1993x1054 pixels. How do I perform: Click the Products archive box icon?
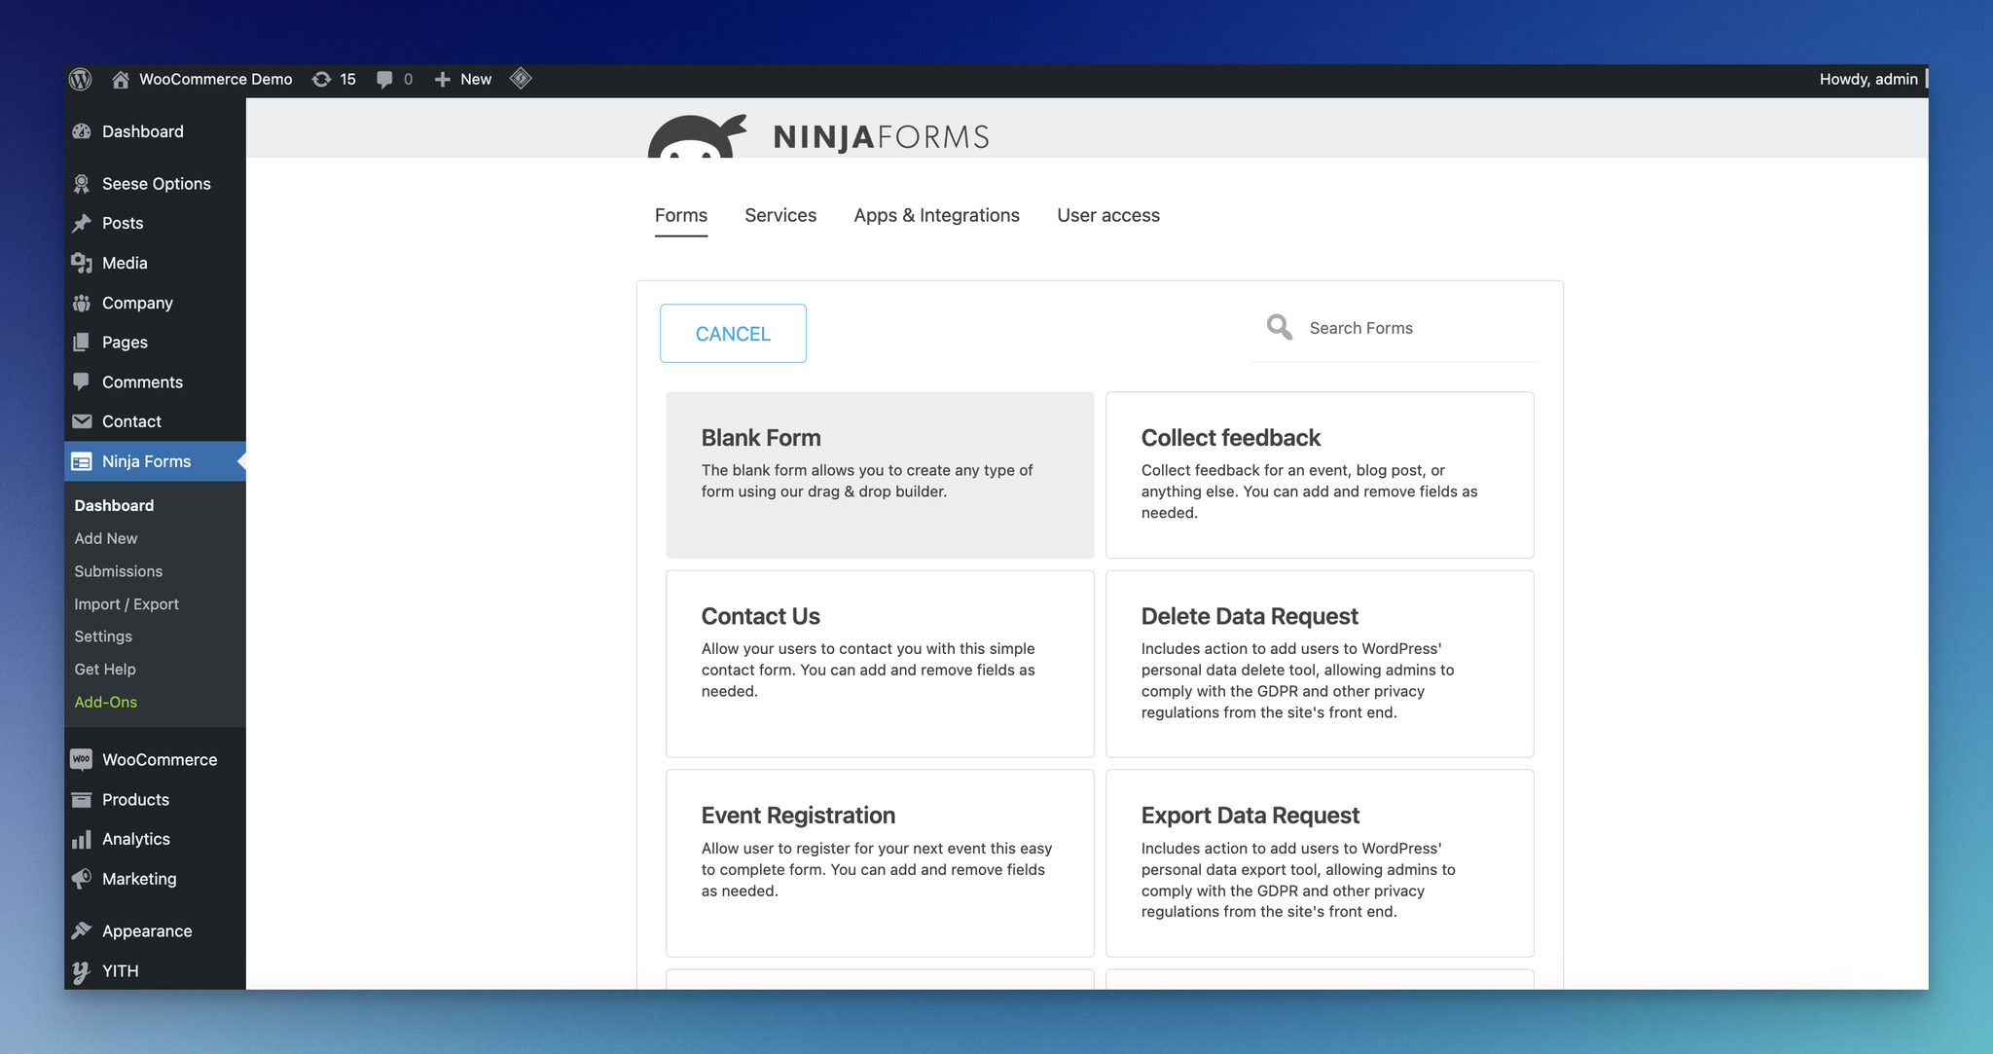click(82, 799)
